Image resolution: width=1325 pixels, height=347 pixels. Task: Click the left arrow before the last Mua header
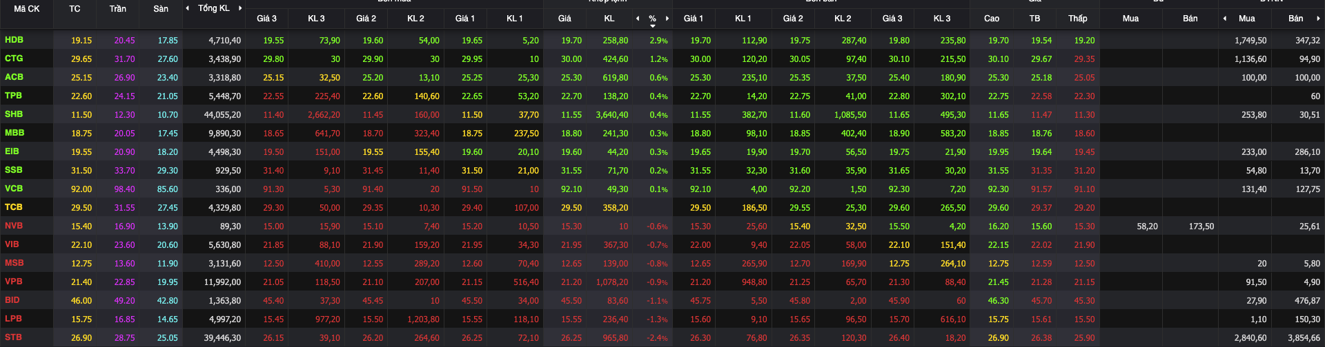[1225, 19]
